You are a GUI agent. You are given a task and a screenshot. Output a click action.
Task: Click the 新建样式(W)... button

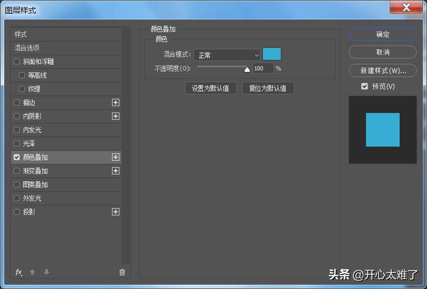click(x=383, y=71)
